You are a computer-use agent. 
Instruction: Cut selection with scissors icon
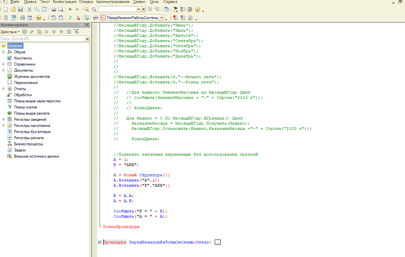(29, 9)
